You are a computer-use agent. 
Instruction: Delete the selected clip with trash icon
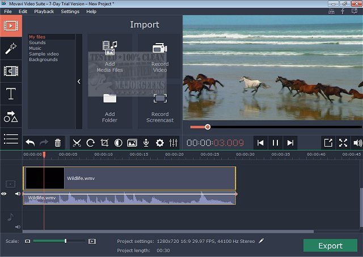[58, 143]
